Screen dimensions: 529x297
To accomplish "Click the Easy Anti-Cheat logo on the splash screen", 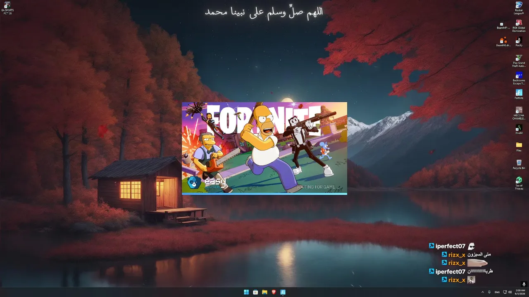I will tap(207, 182).
